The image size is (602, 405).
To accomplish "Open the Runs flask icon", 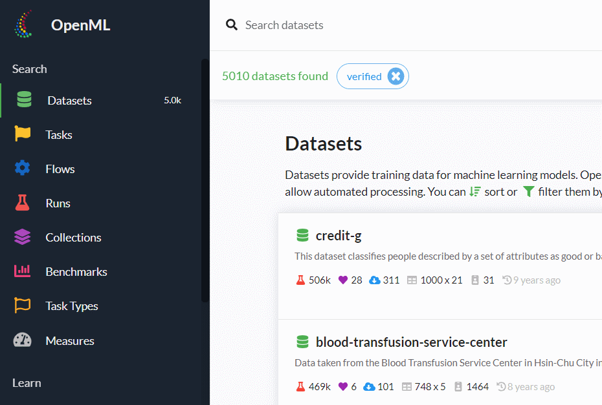I will point(23,203).
